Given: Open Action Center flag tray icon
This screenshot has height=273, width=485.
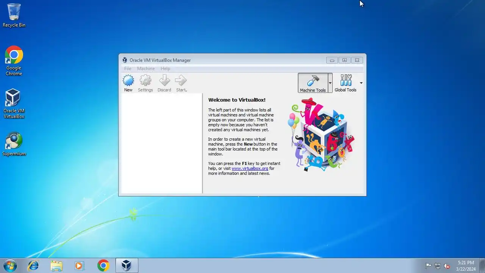Looking at the screenshot, I should [428, 266].
